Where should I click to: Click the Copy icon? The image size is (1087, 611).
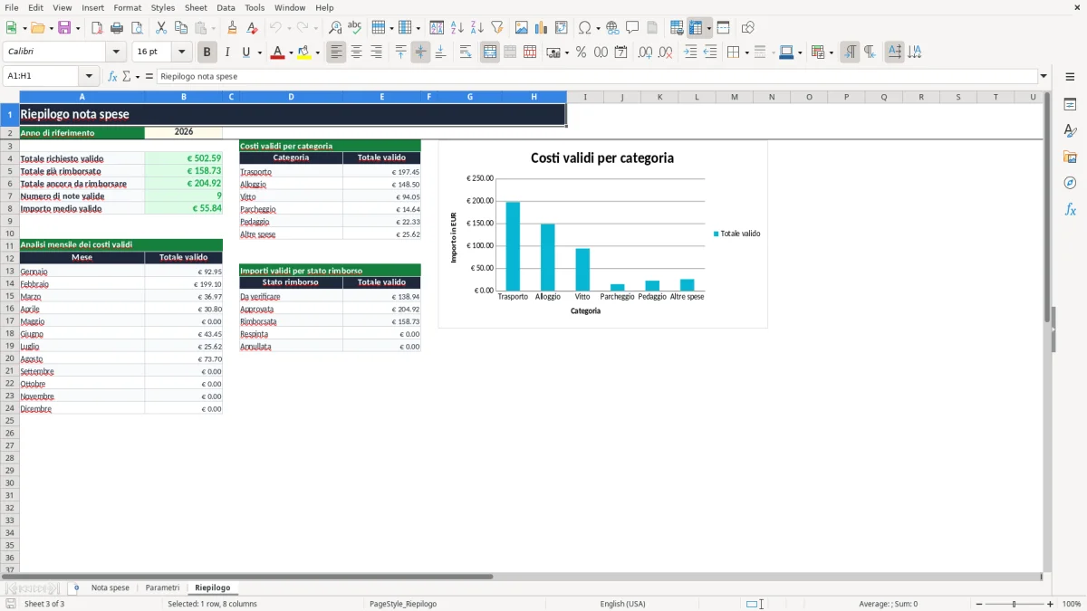pos(181,28)
